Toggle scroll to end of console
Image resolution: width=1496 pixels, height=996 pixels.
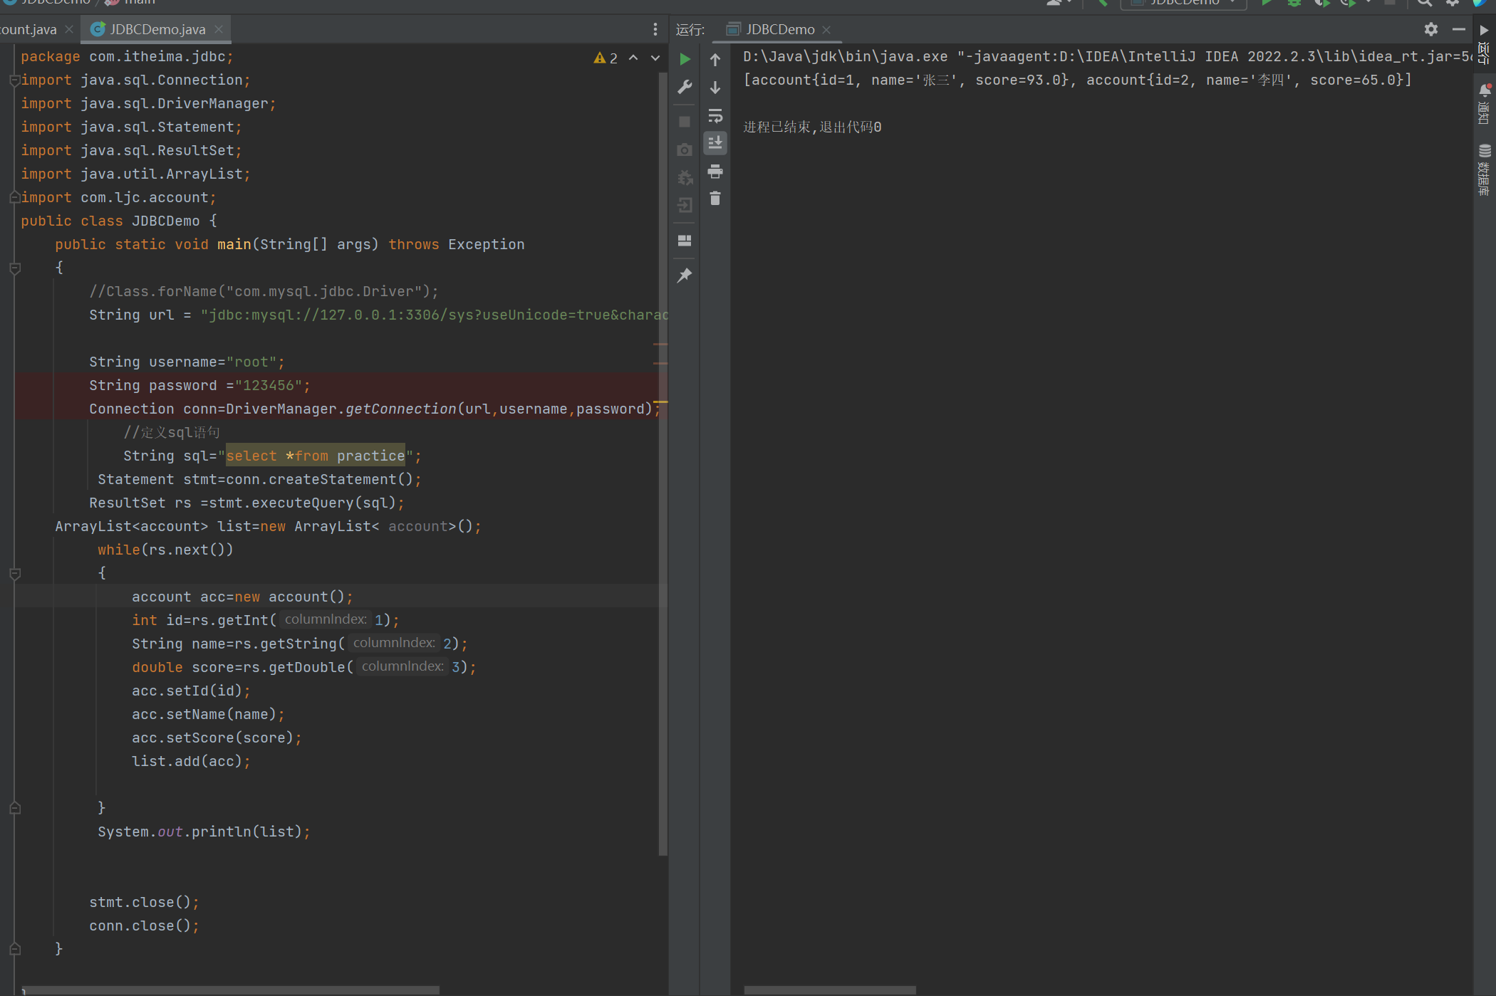715,143
